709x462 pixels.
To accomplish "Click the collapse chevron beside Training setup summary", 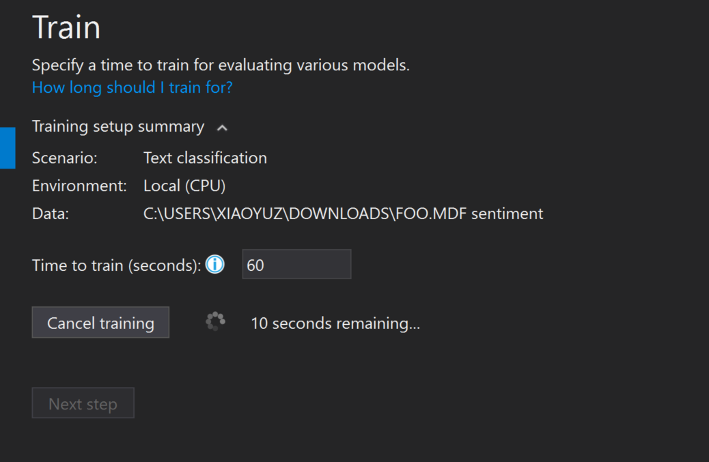I will pos(223,127).
